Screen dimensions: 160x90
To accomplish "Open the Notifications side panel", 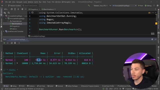I will (158, 13).
